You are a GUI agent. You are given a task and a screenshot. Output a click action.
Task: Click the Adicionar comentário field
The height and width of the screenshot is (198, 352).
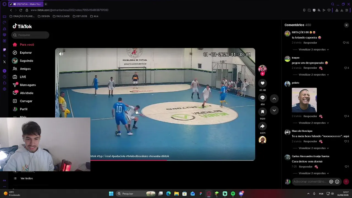[310, 182]
